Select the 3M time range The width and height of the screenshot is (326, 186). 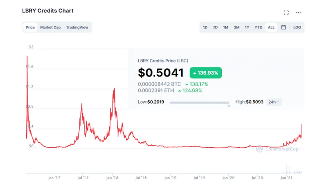click(x=236, y=27)
